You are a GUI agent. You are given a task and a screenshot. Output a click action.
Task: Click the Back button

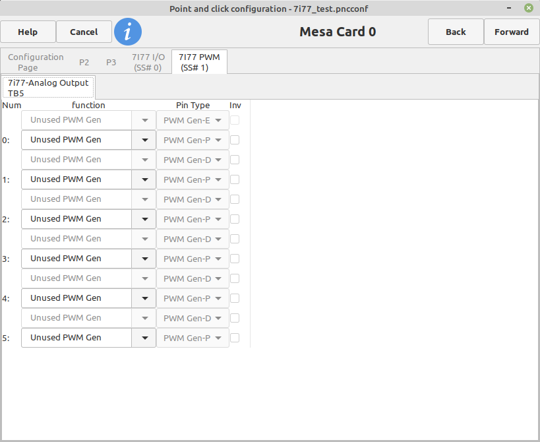[x=456, y=32]
